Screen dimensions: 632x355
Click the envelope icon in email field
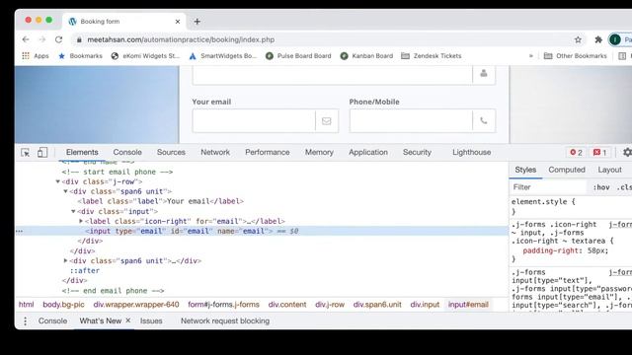point(327,120)
